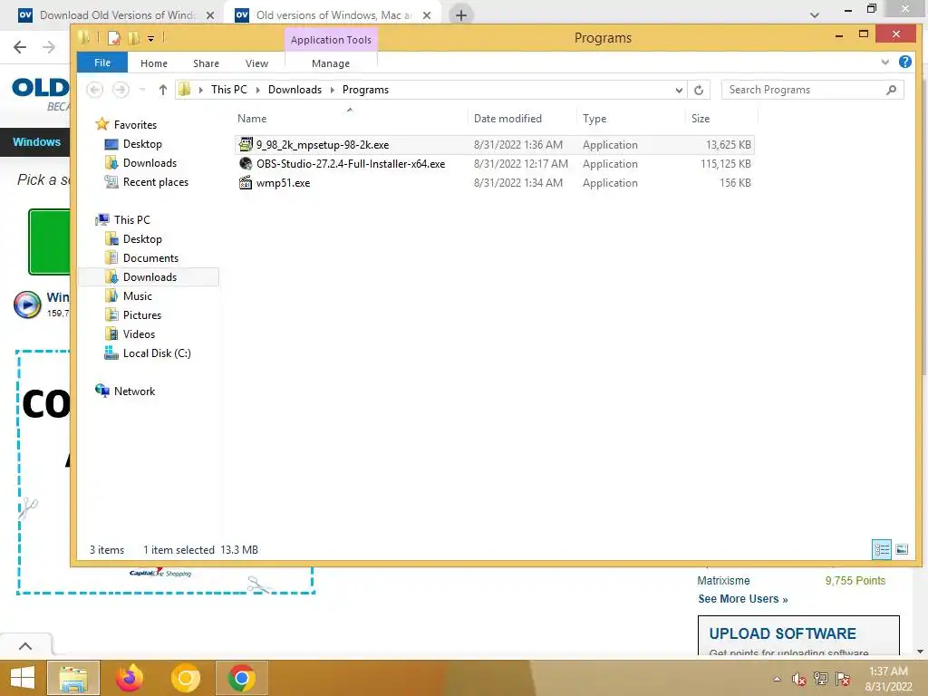
Task: Open the Manage tab under Application Tools
Action: (x=331, y=63)
